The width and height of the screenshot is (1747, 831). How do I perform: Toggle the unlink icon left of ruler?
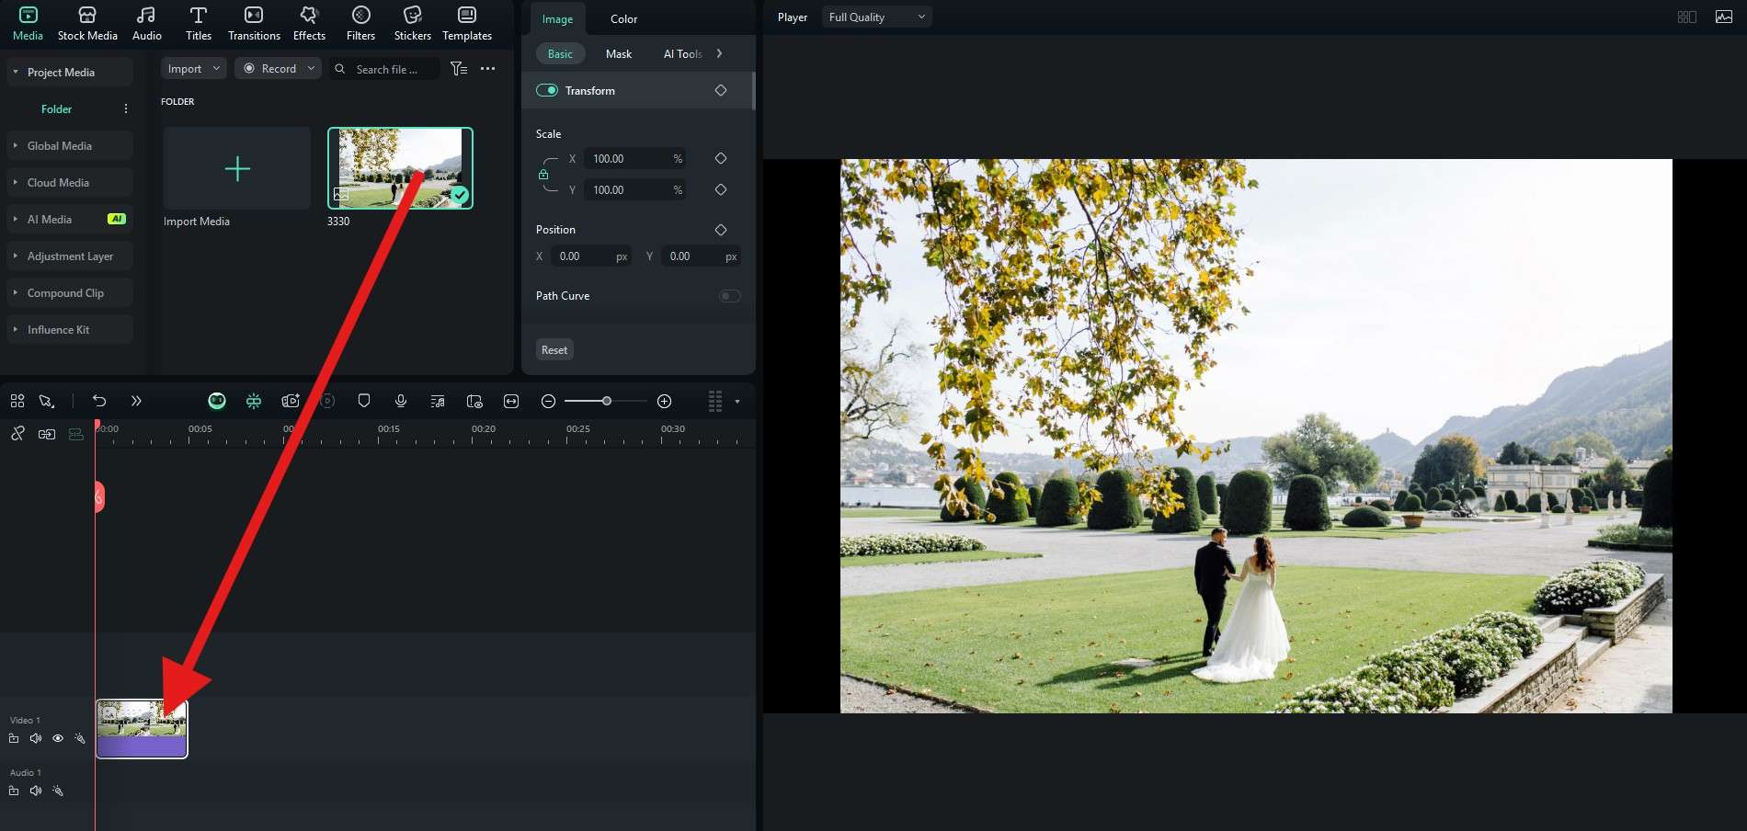[17, 434]
